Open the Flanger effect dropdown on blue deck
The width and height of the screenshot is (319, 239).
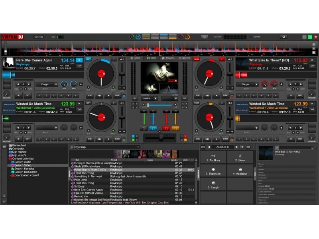(x=47, y=84)
